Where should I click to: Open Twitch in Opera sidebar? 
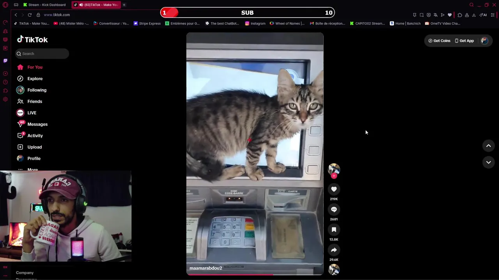pos(5,61)
